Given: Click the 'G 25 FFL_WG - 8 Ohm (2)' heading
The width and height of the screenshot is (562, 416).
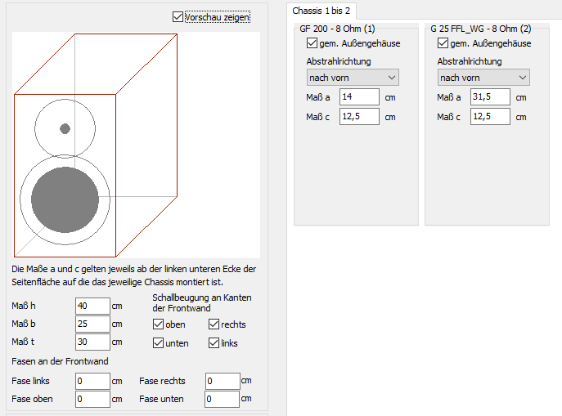Looking at the screenshot, I should pyautogui.click(x=481, y=29).
